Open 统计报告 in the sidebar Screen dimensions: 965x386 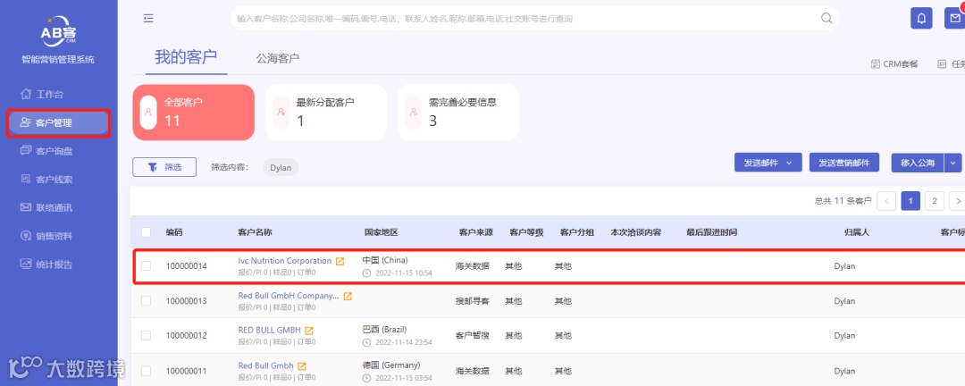tap(46, 264)
